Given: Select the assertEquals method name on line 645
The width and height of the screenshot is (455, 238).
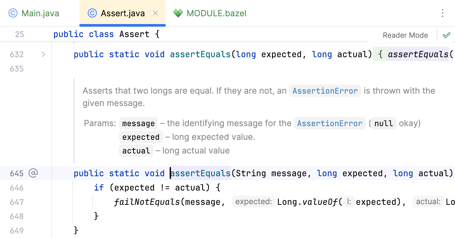Looking at the screenshot, I should pyautogui.click(x=200, y=173).
